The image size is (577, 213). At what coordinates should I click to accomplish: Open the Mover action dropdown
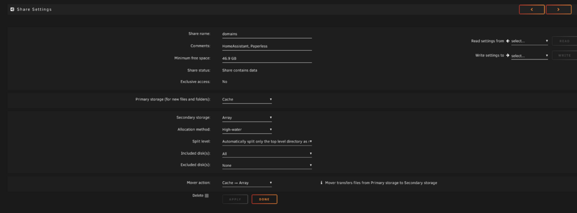coord(247,183)
